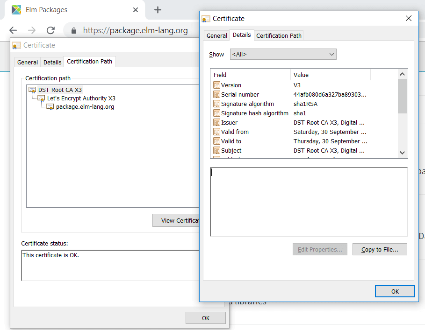425x330 pixels.
Task: Go back in the browser
Action: pos(13,30)
